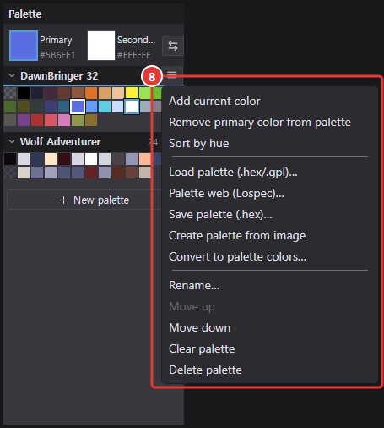The width and height of the screenshot is (384, 428).
Task: Select the orange swatch in DawnBringer 32
Action: tap(91, 93)
